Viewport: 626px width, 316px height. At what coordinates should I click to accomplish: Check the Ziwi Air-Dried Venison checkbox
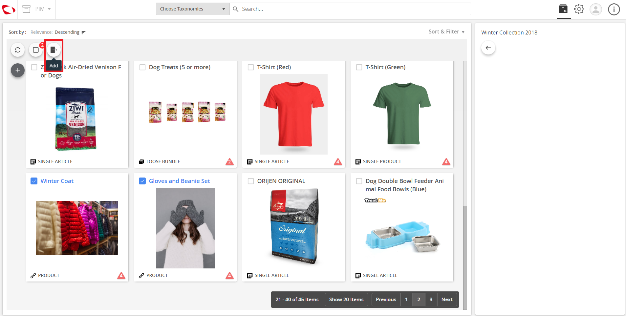(34, 67)
